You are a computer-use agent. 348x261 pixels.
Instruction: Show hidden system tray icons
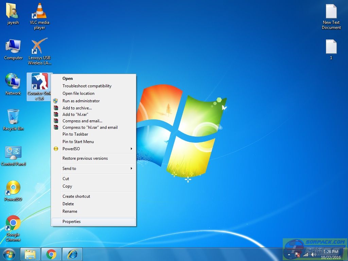point(289,254)
